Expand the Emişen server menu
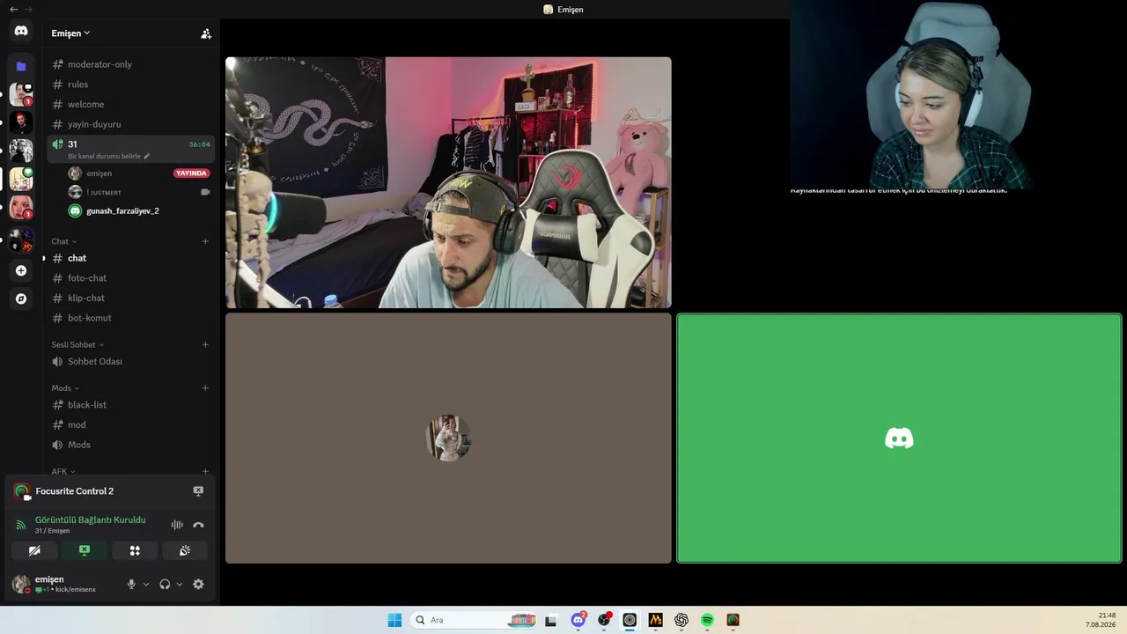 coord(70,33)
